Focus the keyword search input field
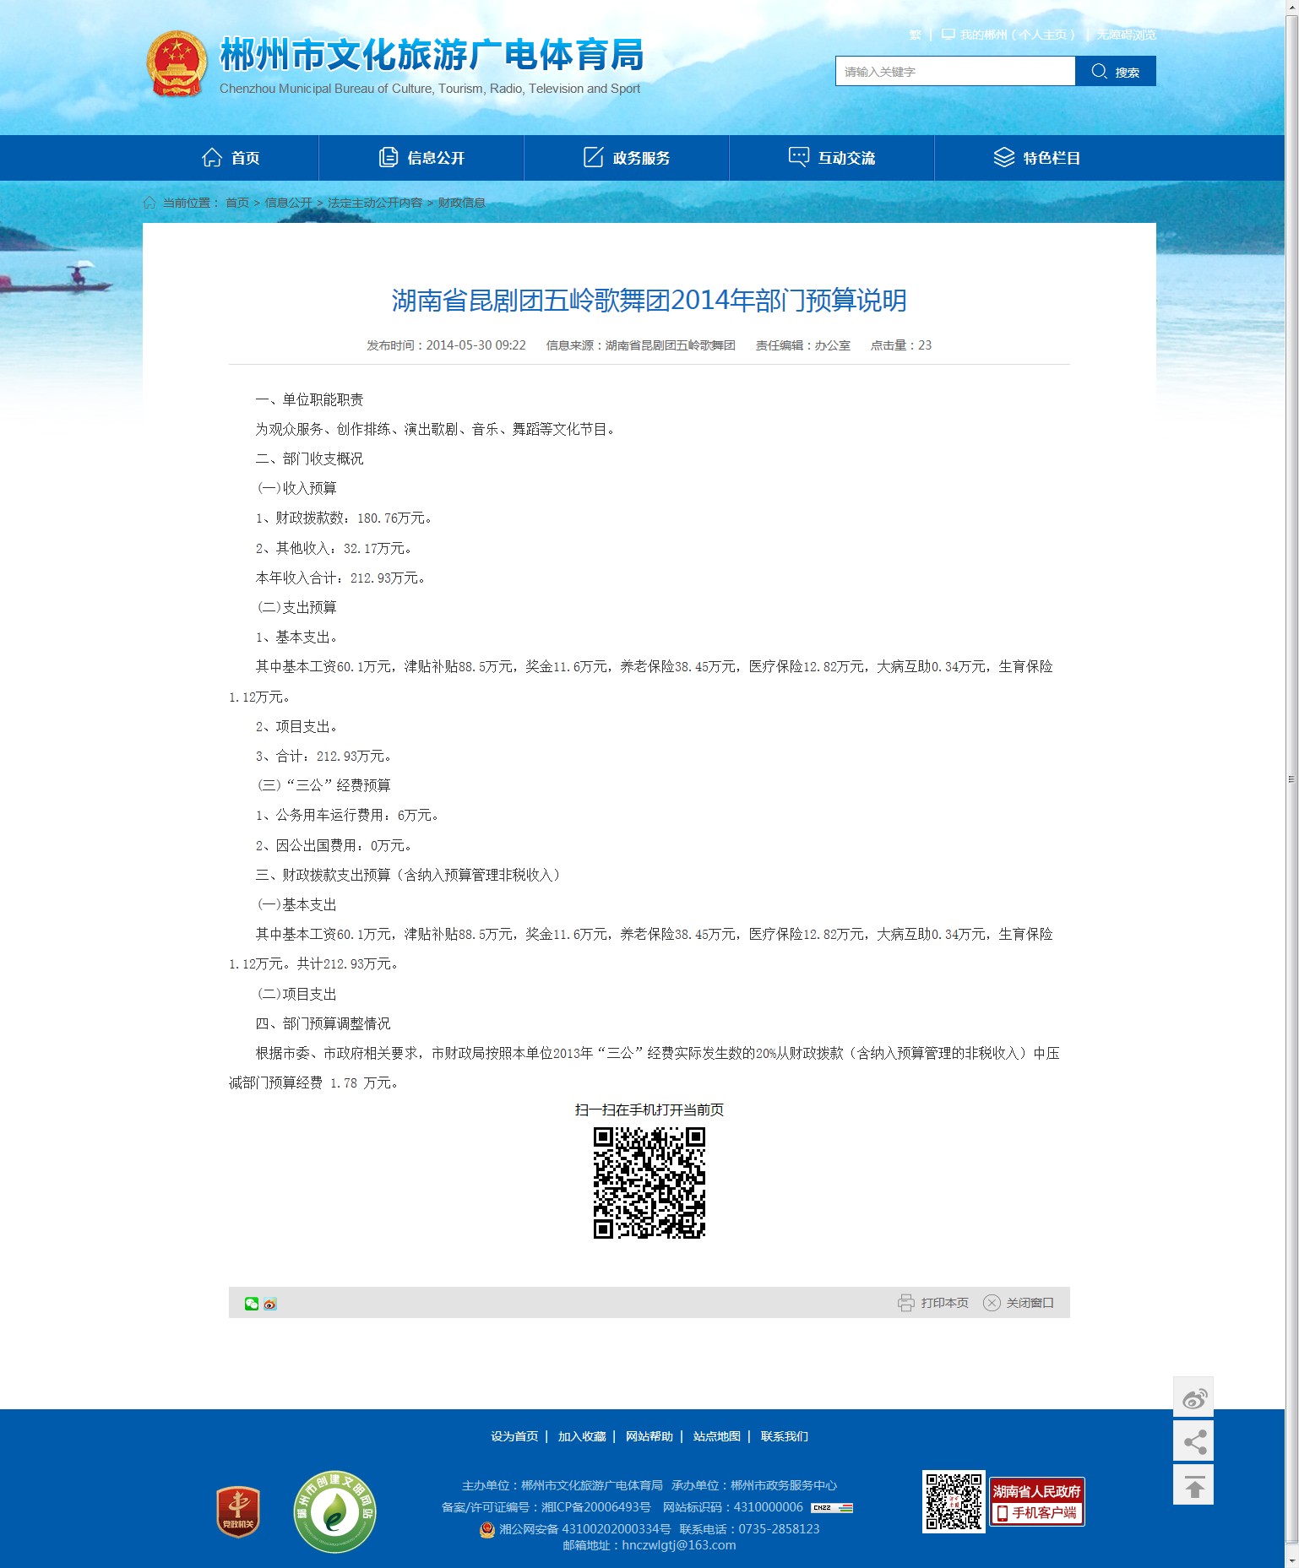Viewport: 1299px width, 1568px height. coord(955,72)
